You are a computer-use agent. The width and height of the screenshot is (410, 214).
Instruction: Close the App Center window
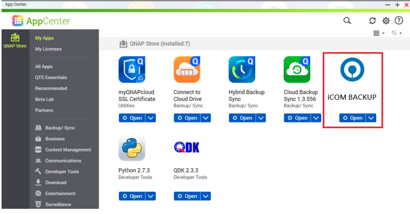click(406, 5)
